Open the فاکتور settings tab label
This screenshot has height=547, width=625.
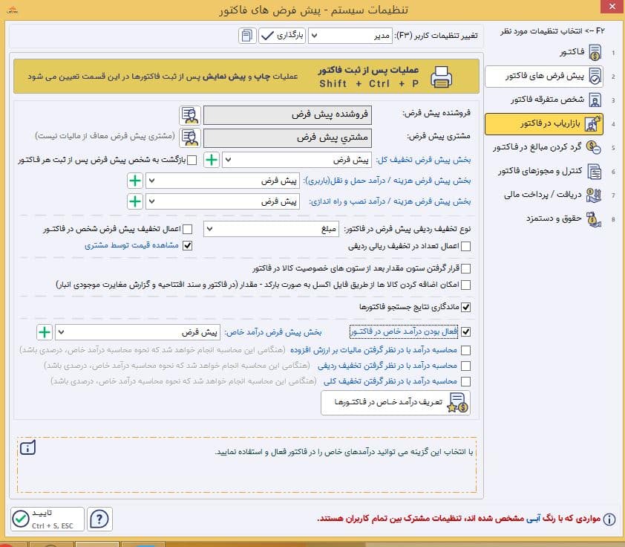(x=572, y=52)
